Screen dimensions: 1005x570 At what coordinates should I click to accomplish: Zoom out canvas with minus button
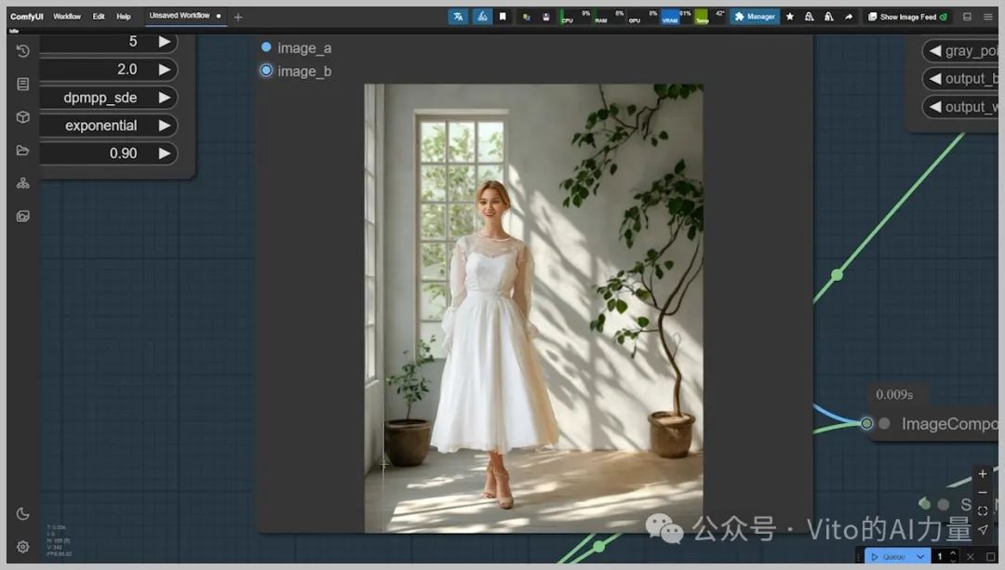[983, 493]
